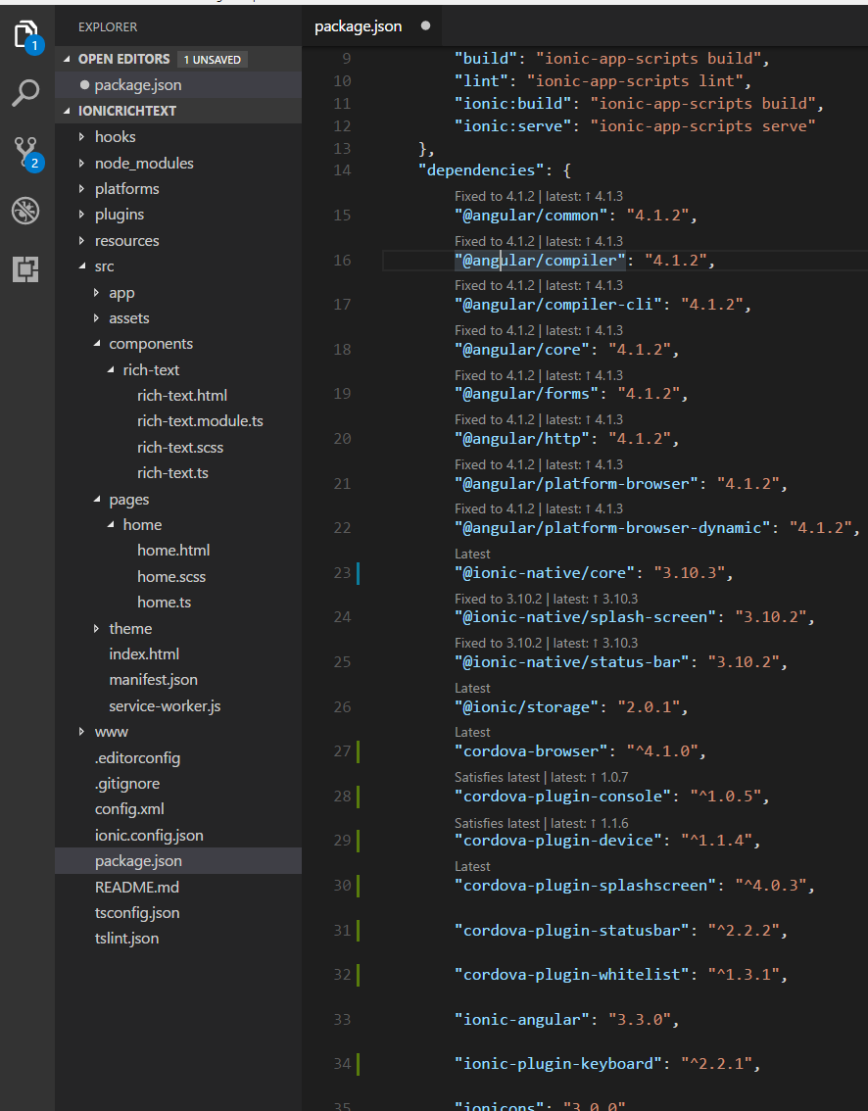
Task: Open config.xml file
Action: (x=129, y=808)
